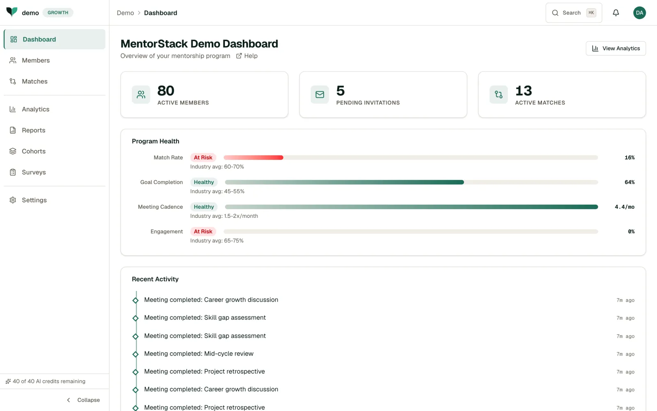
Task: Open the Help link
Action: click(247, 56)
